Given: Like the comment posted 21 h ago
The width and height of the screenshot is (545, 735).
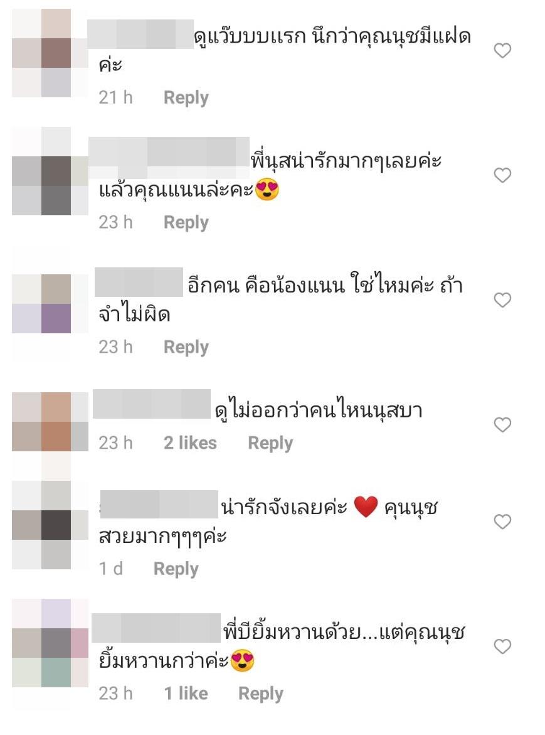Looking at the screenshot, I should [x=502, y=50].
